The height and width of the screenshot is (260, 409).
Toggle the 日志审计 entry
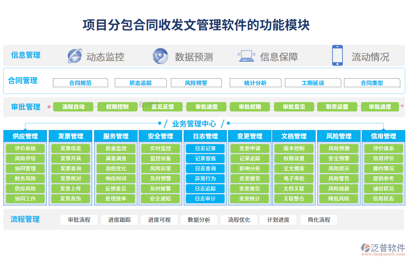tap(205, 198)
